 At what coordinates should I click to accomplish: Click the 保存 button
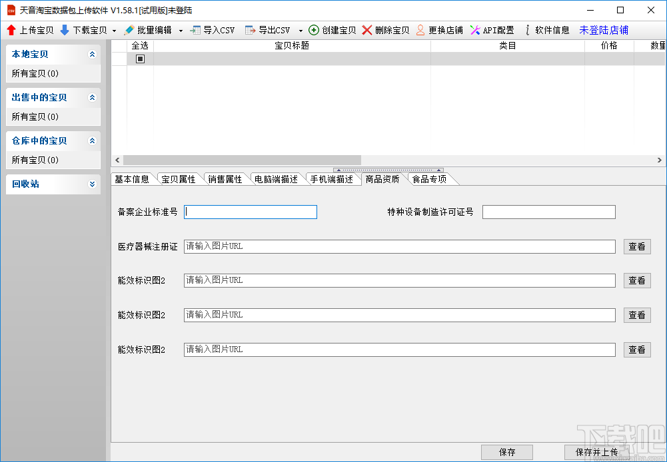(507, 452)
